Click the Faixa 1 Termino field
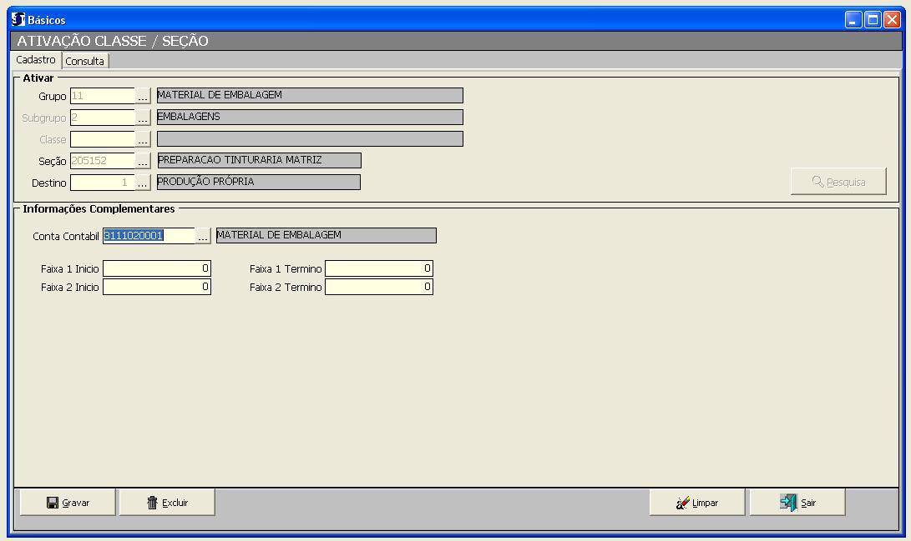The width and height of the screenshot is (911, 541). point(378,268)
